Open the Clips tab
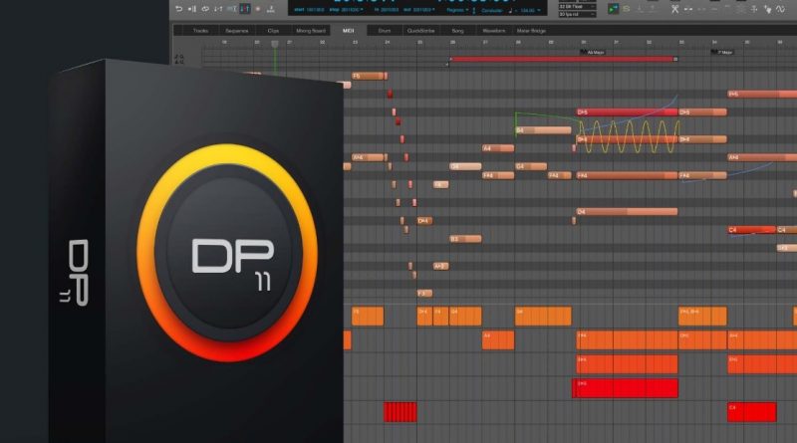The height and width of the screenshot is (443, 797). [273, 31]
